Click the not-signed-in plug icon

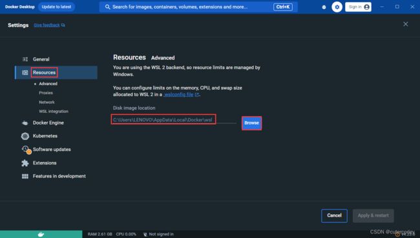(x=145, y=234)
